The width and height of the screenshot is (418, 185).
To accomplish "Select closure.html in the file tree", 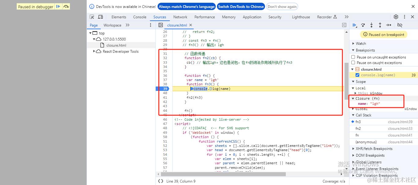I will [116, 45].
